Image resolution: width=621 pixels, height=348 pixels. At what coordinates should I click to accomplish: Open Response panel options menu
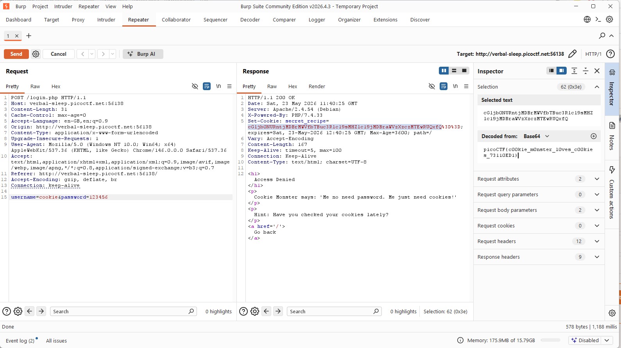coord(466,86)
